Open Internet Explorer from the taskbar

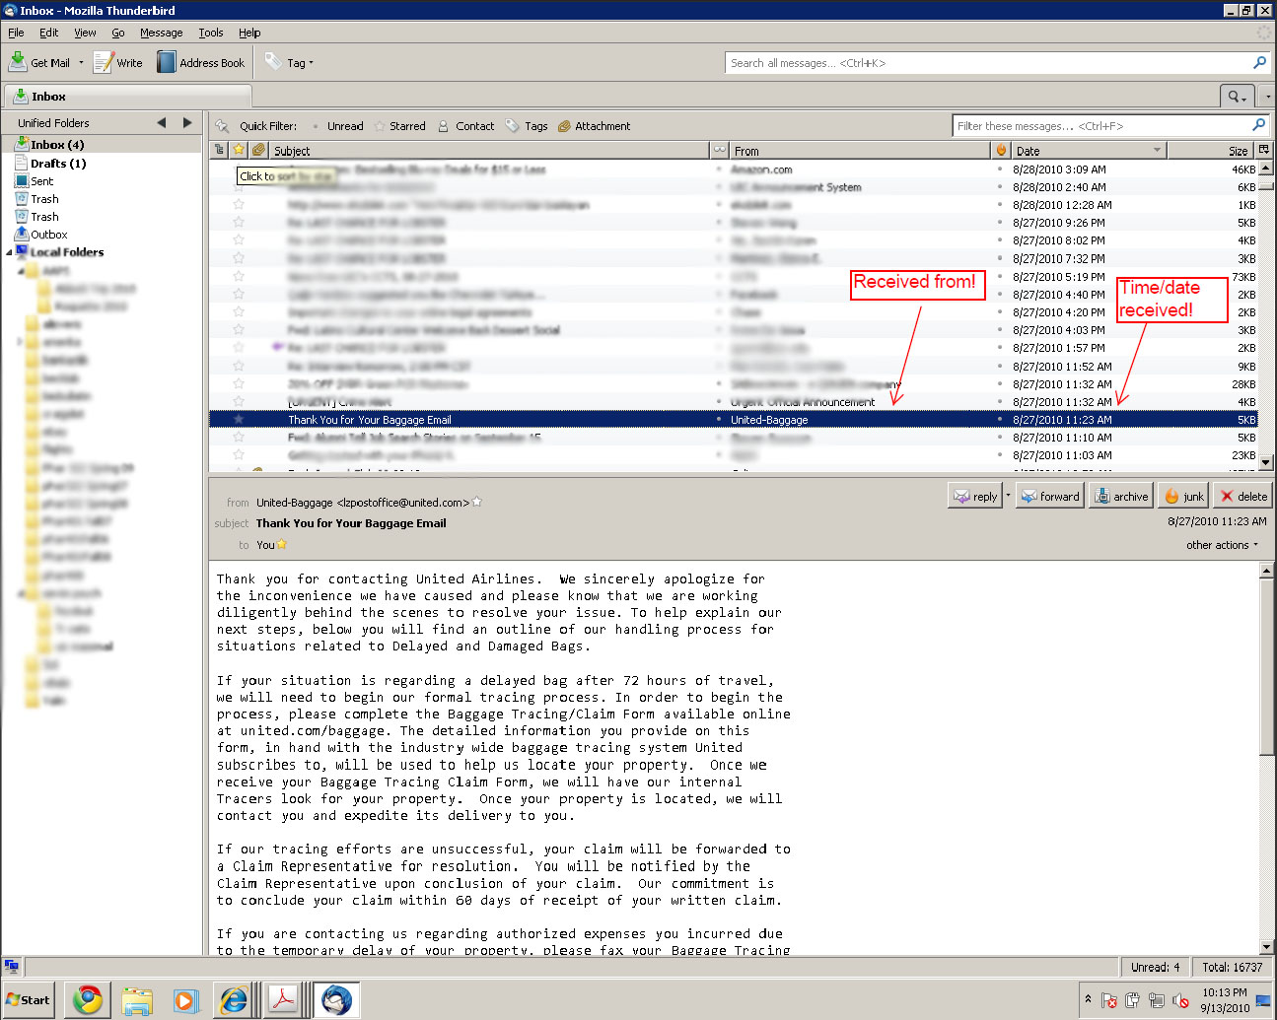(234, 999)
